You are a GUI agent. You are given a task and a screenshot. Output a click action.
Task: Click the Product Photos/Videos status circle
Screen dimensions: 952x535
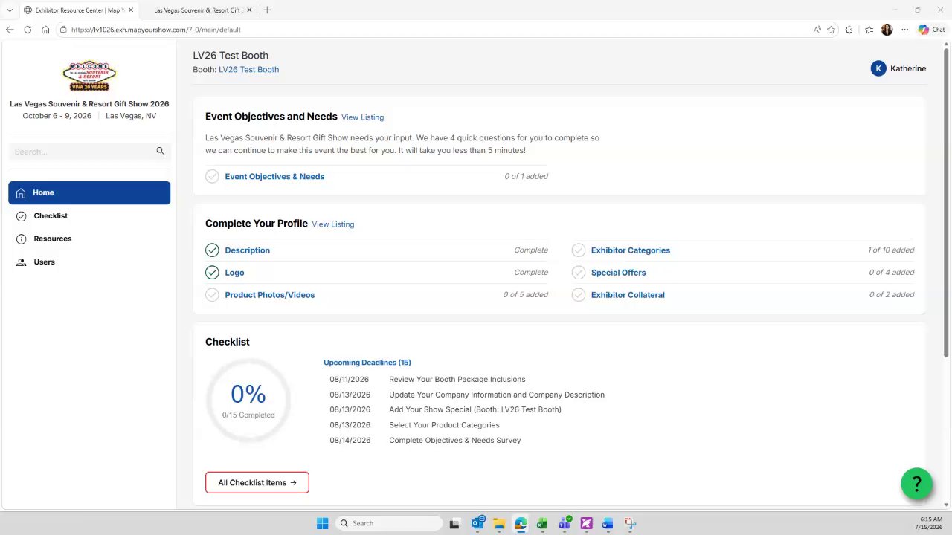point(212,295)
